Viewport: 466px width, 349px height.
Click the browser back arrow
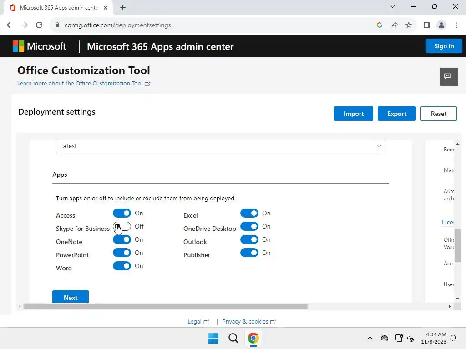[x=10, y=25]
